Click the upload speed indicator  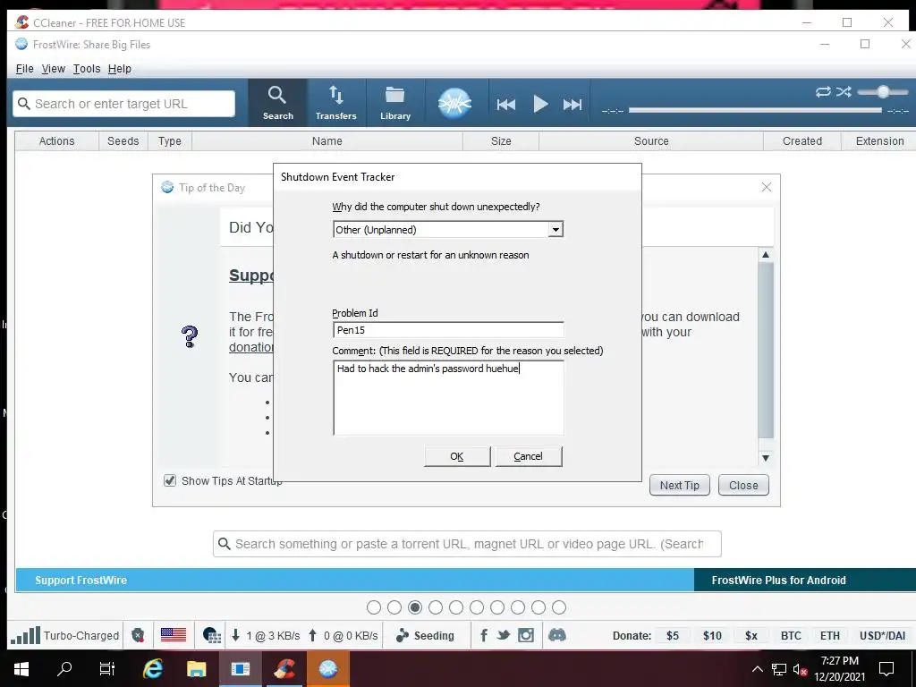tap(343, 636)
